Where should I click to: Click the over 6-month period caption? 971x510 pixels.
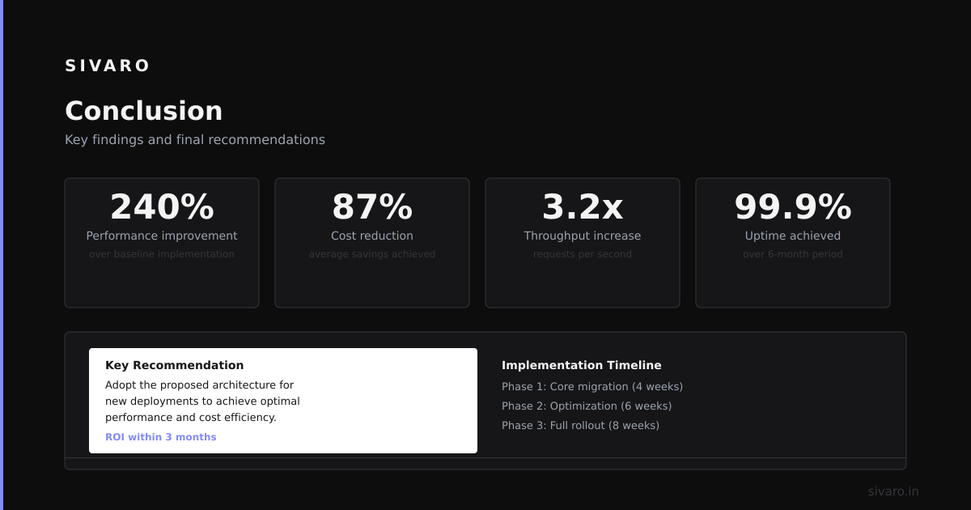[x=793, y=254]
